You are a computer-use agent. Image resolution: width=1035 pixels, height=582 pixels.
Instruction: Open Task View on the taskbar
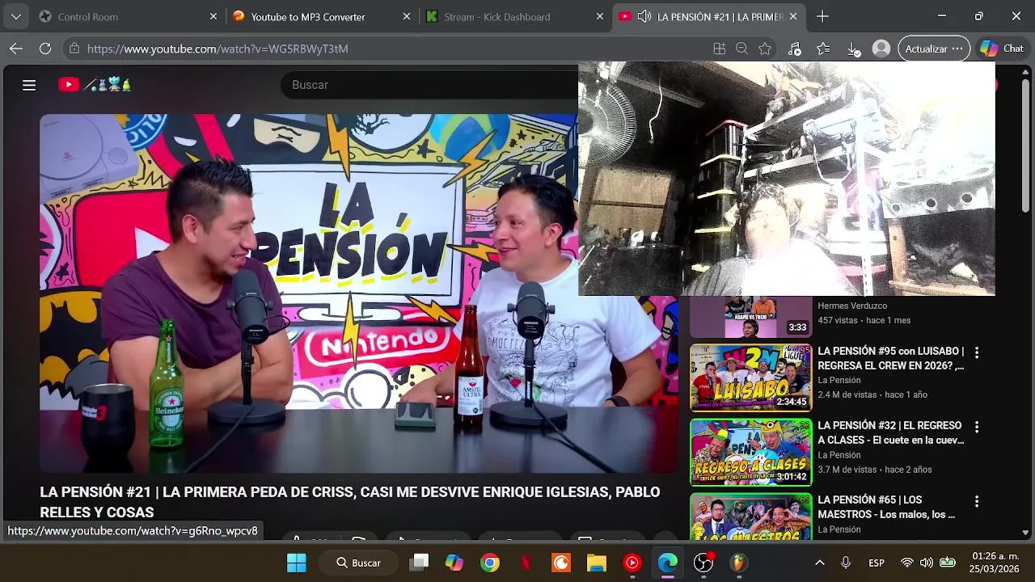[419, 563]
